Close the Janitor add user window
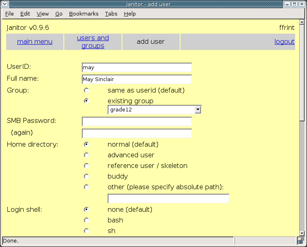The width and height of the screenshot is (307, 247). click(x=302, y=4)
